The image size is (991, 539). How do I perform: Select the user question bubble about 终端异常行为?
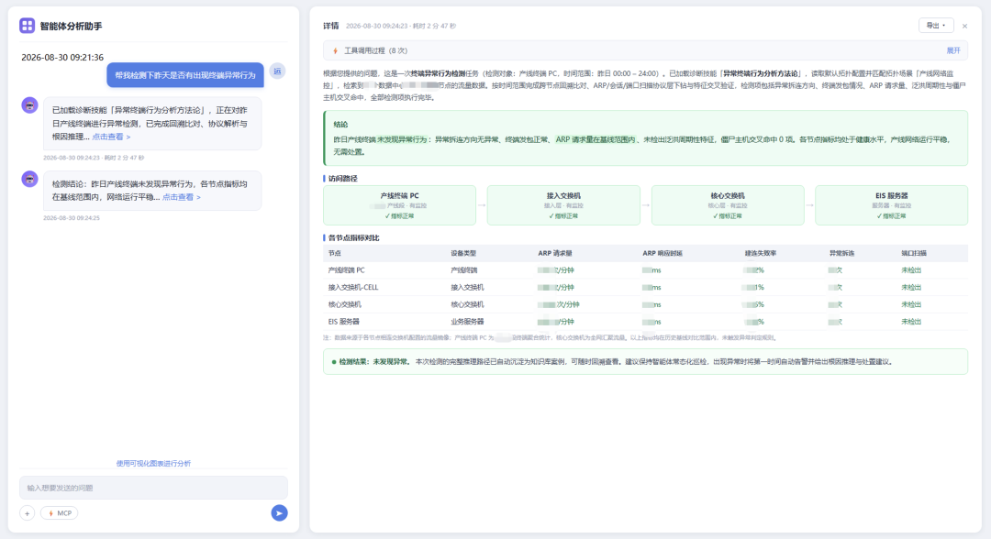[x=185, y=75]
